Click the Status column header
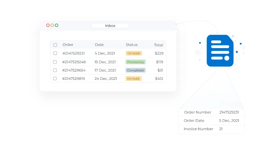The width and height of the screenshot is (267, 144). pyautogui.click(x=132, y=44)
